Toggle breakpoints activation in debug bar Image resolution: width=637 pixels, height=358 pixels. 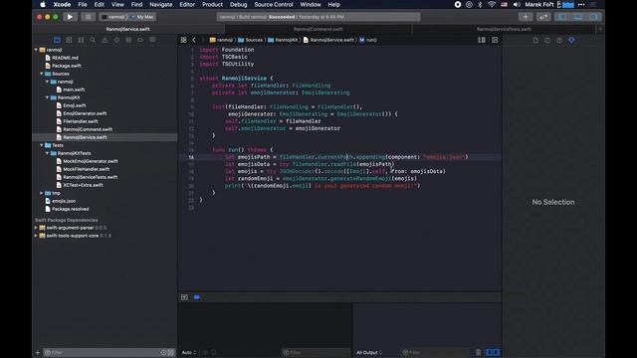tap(197, 297)
